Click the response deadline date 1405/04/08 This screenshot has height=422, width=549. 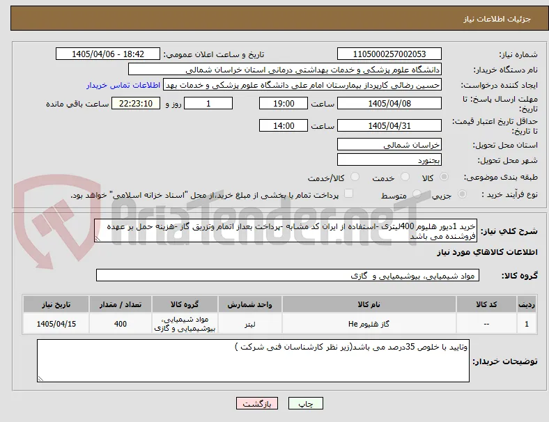389,103
